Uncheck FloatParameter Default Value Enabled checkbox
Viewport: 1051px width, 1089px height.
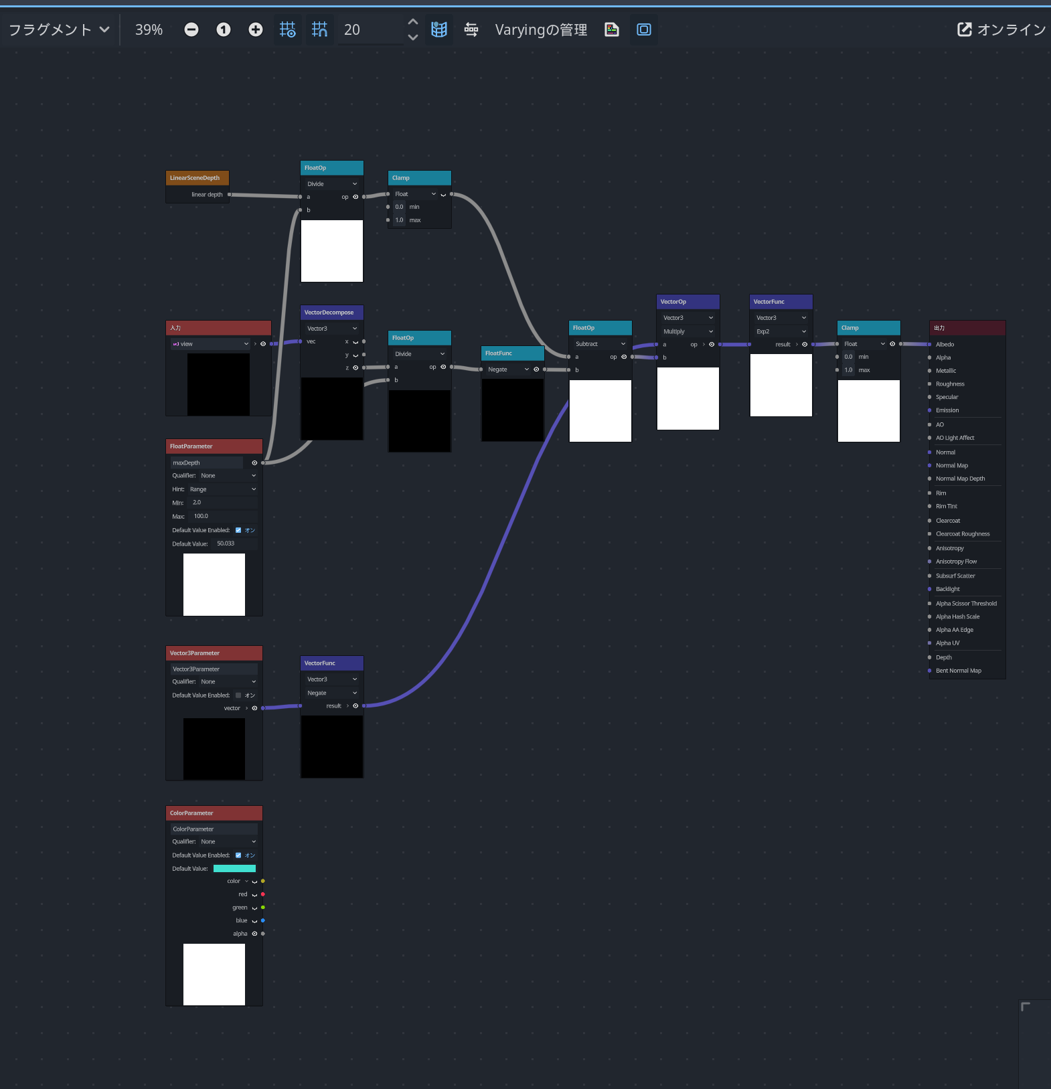click(238, 530)
